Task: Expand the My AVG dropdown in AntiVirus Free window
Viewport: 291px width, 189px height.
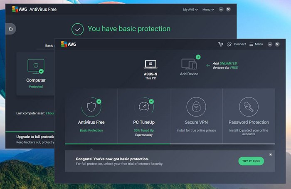Action: coord(190,10)
